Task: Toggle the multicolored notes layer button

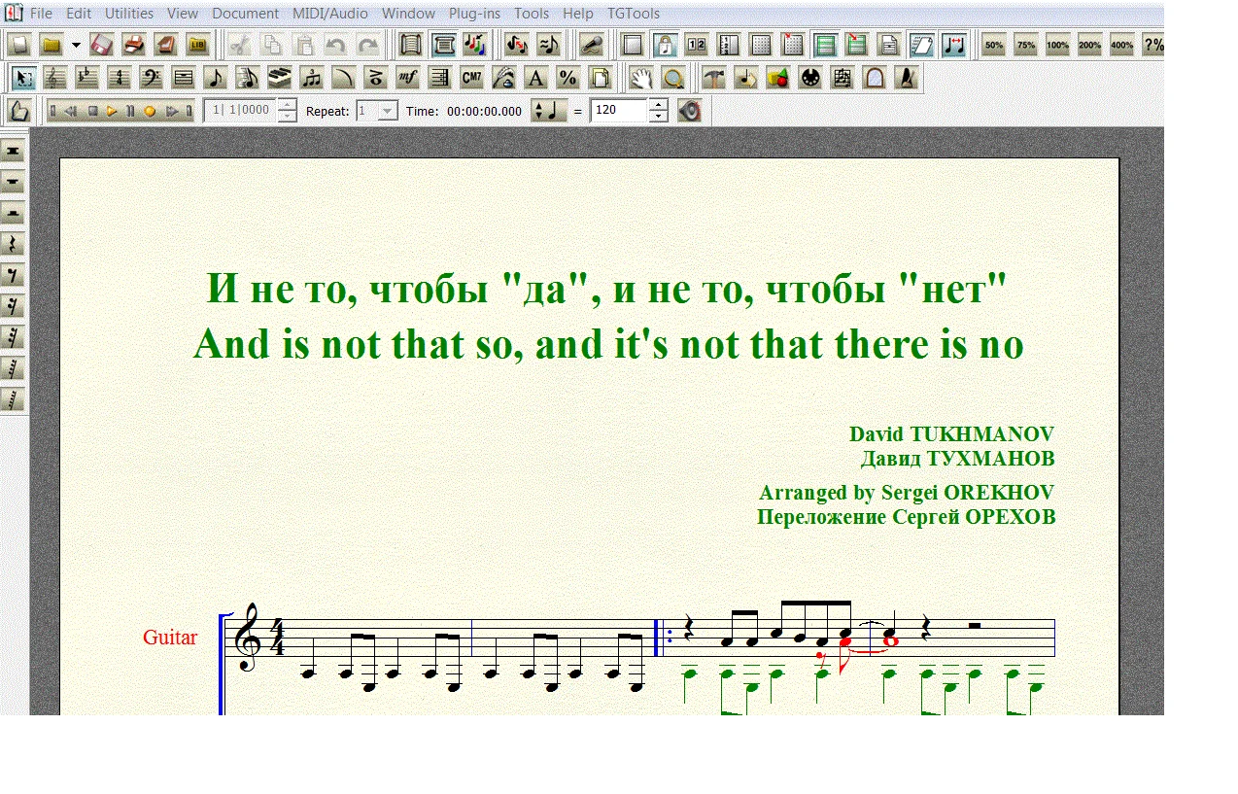Action: [x=475, y=45]
